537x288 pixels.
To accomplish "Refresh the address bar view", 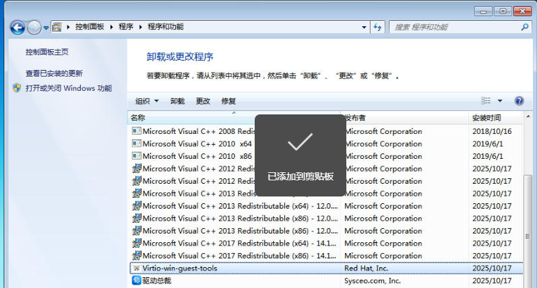I will [377, 27].
